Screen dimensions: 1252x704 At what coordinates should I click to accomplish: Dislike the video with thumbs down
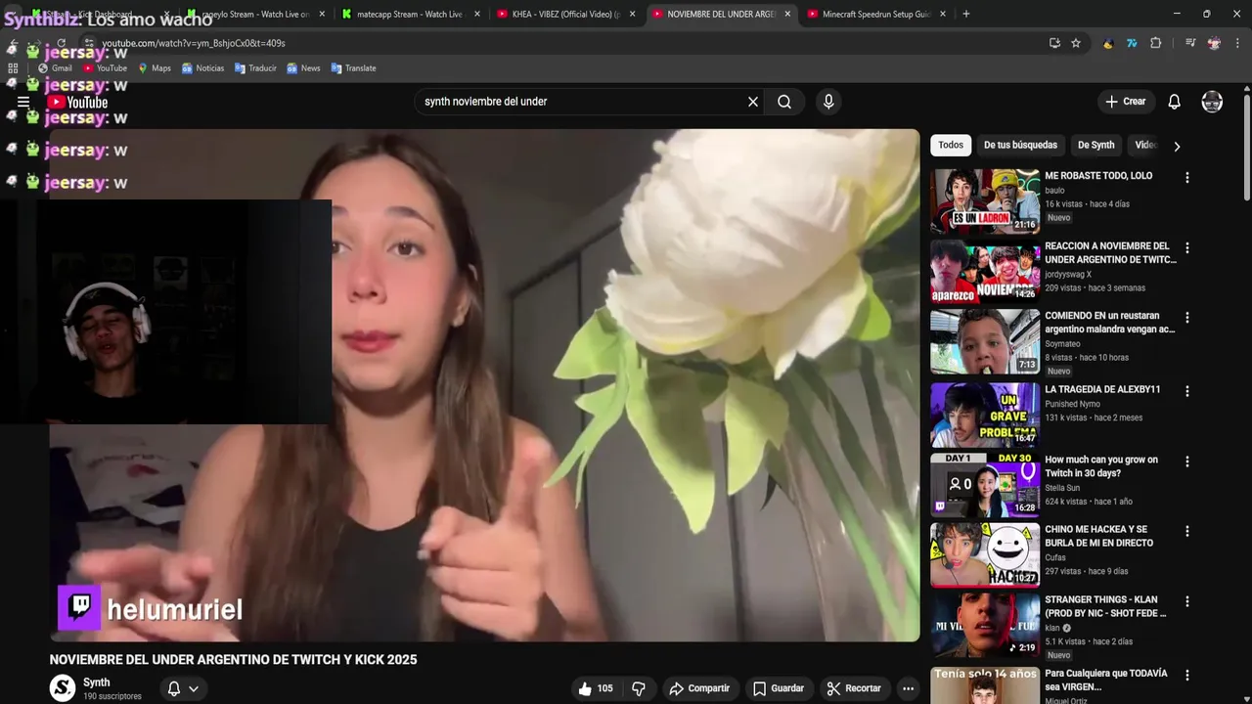click(639, 688)
